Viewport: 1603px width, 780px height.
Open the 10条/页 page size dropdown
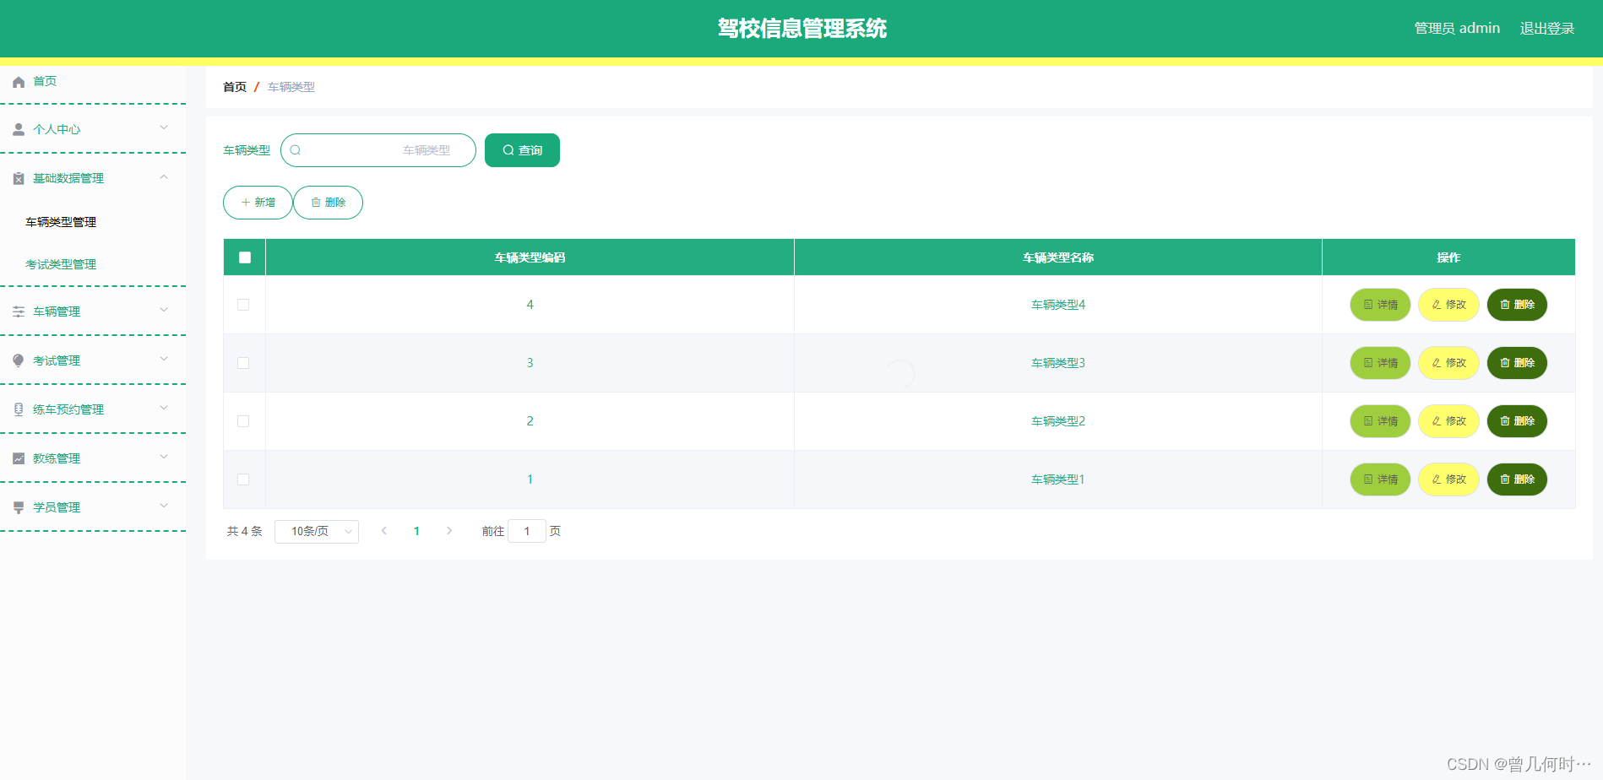click(x=317, y=532)
